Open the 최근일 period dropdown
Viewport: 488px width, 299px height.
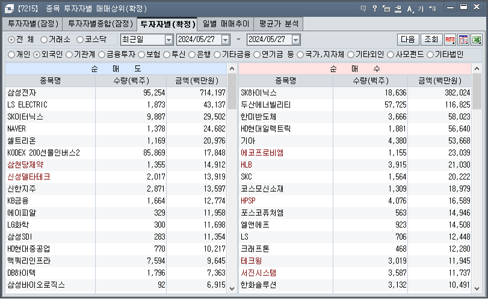(168, 40)
